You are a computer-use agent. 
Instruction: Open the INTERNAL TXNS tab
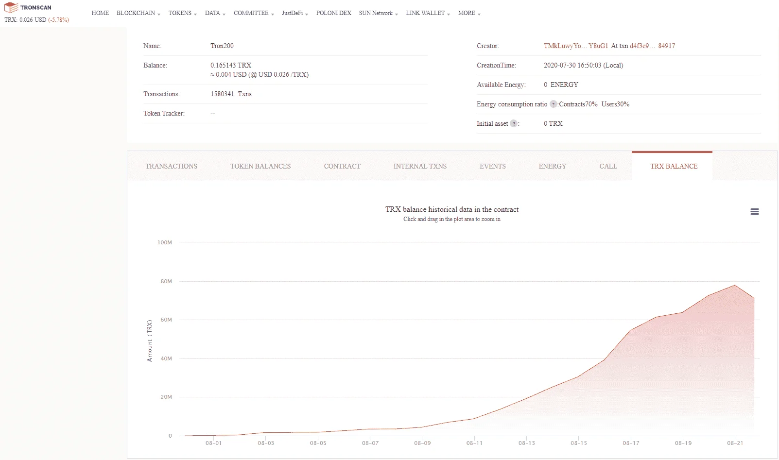click(420, 166)
